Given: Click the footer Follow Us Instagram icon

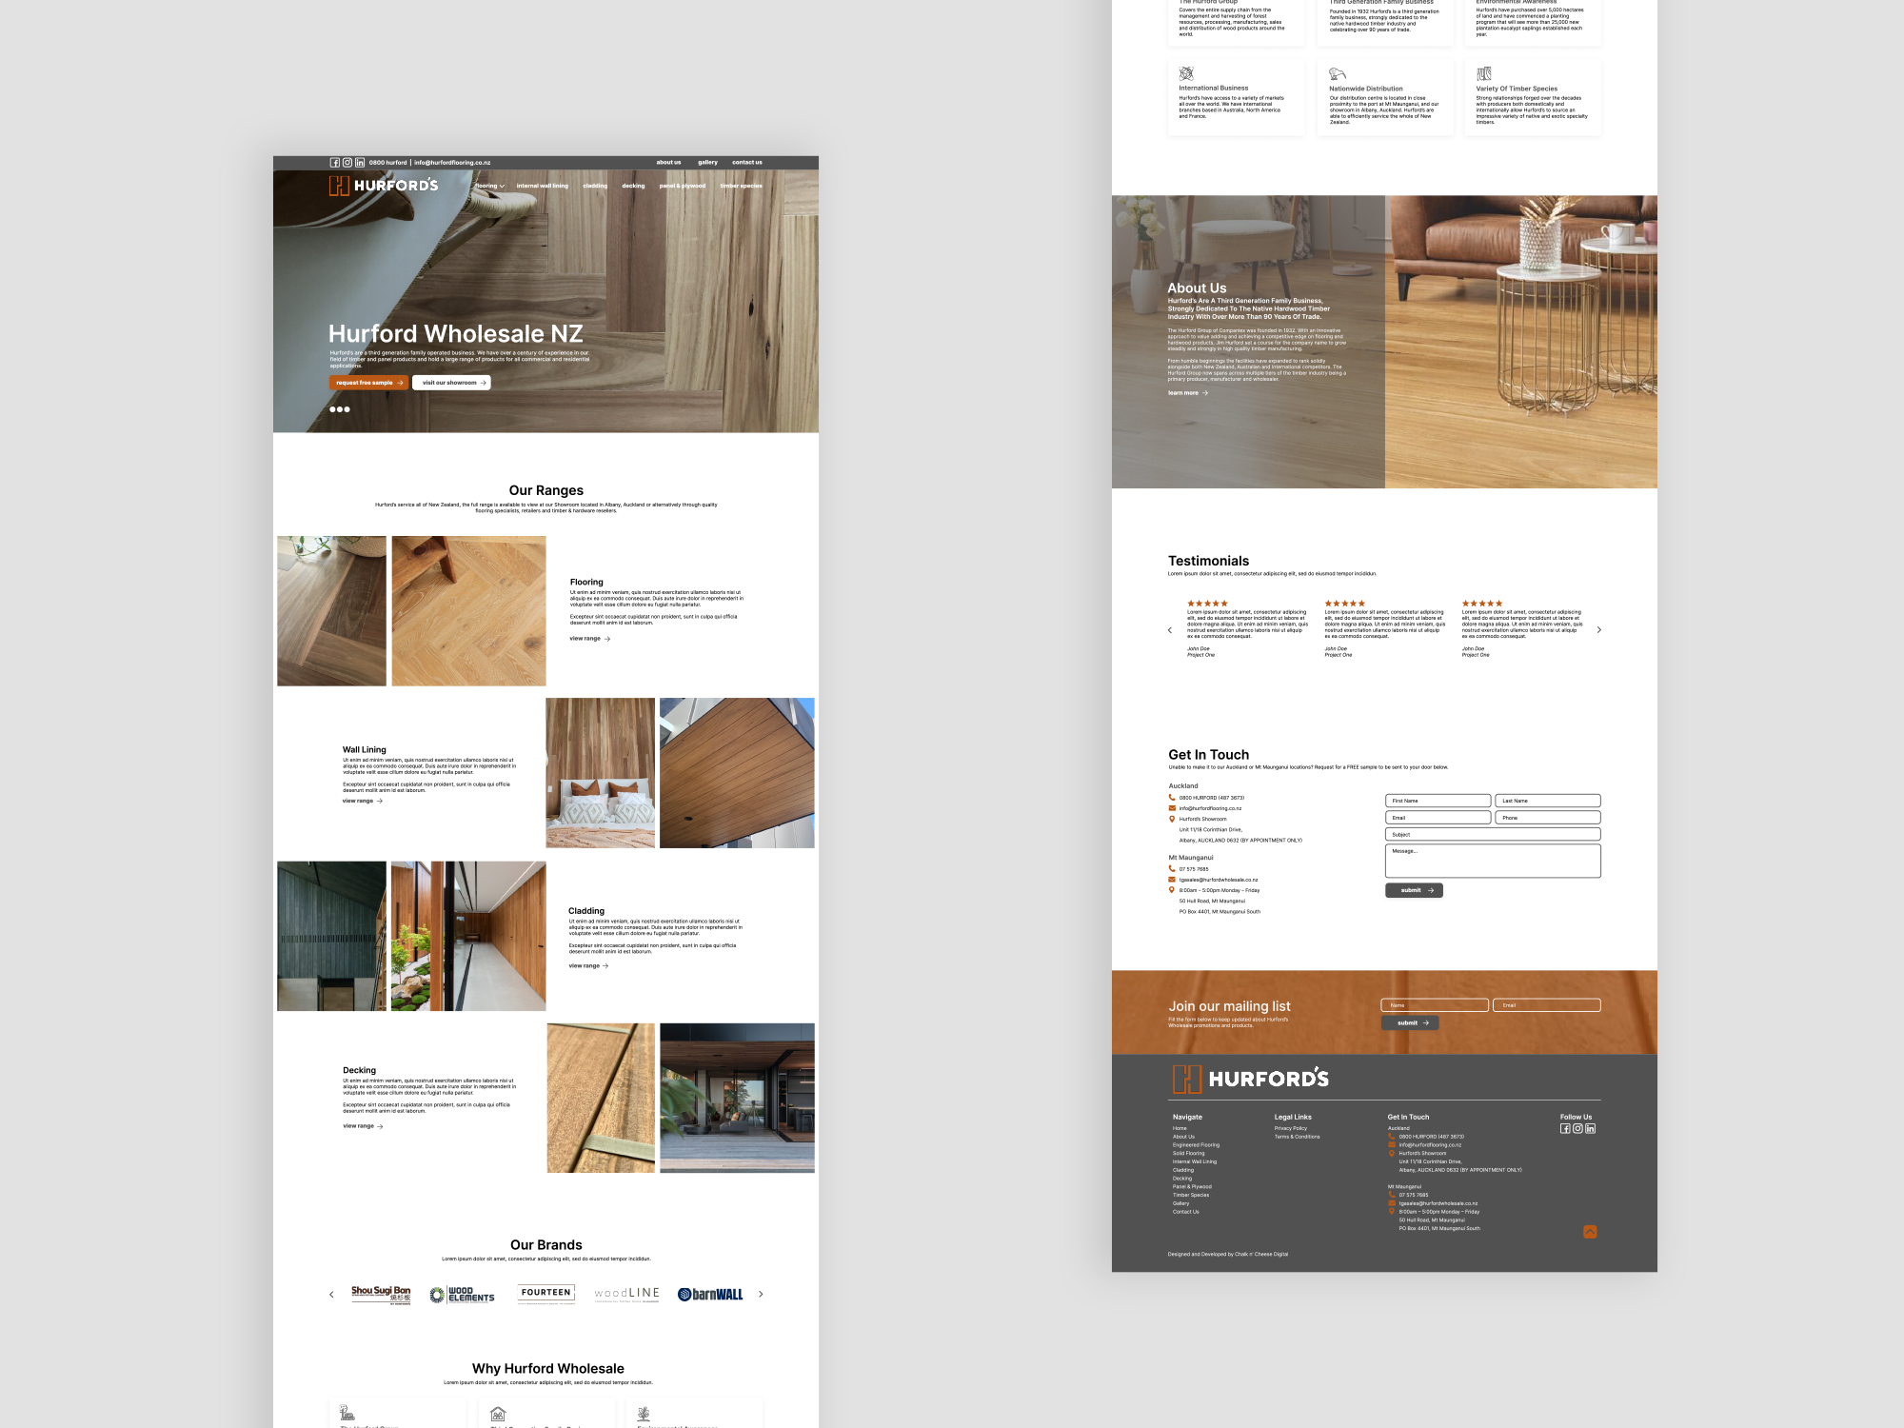Looking at the screenshot, I should coord(1577,1129).
